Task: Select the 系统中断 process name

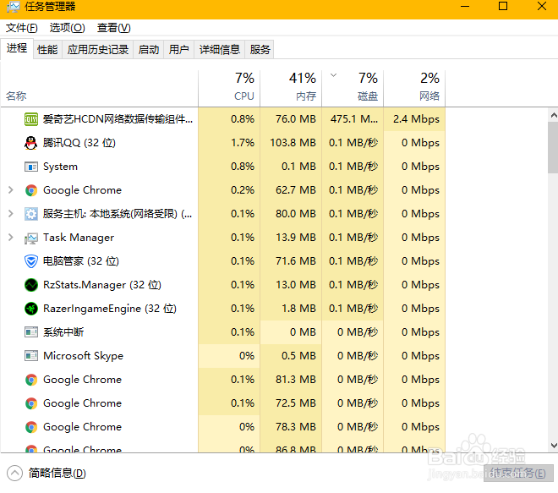Action: click(63, 332)
